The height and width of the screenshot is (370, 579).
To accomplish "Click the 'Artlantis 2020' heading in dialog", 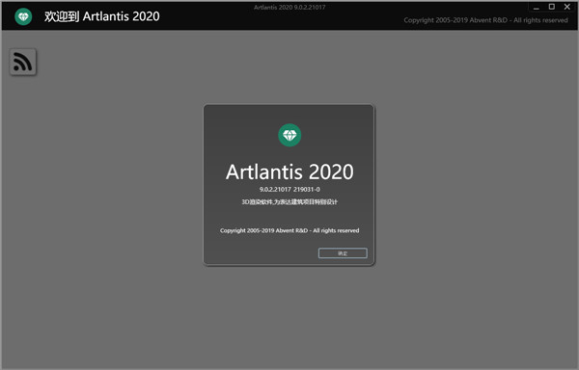I will (x=289, y=172).
